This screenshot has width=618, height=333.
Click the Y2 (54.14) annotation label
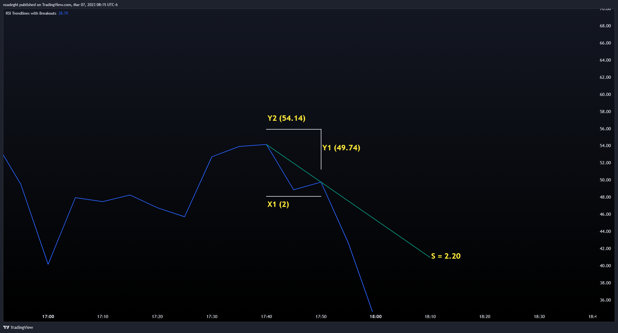pyautogui.click(x=286, y=118)
